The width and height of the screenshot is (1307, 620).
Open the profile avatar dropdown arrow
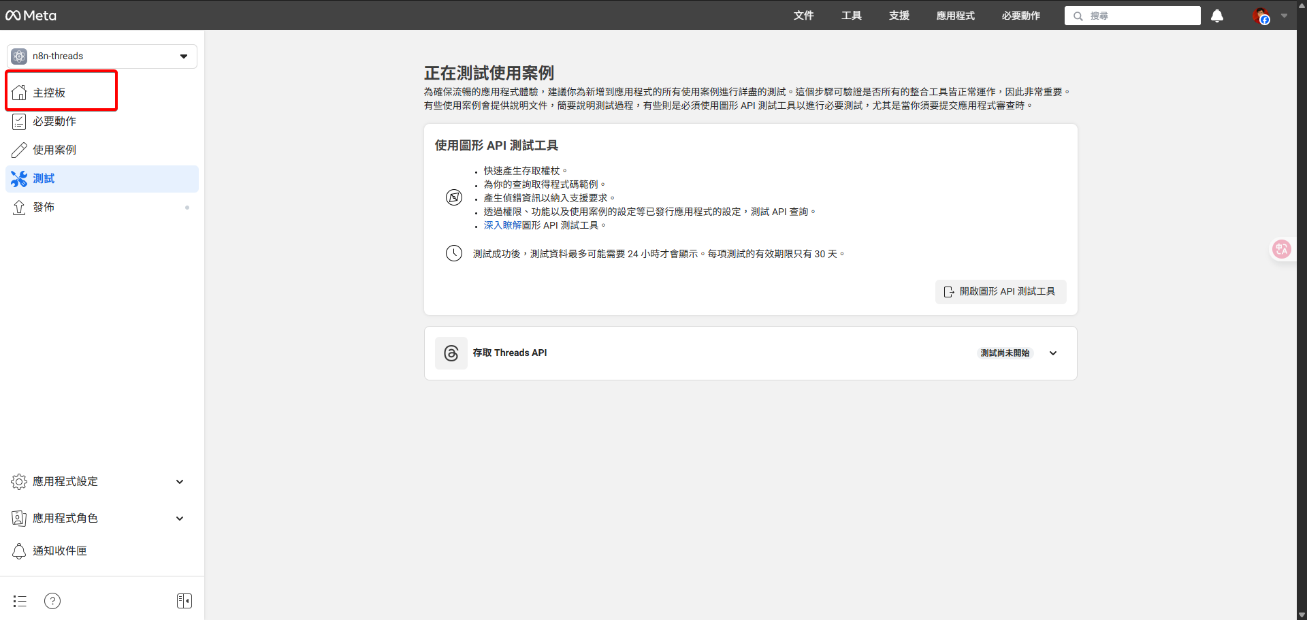tap(1285, 16)
